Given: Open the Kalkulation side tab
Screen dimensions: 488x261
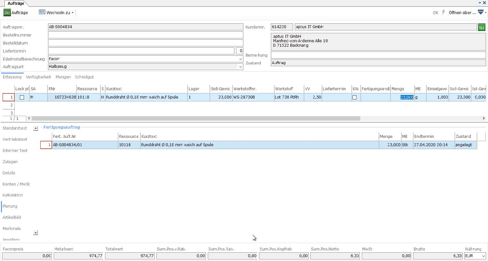Looking at the screenshot, I should point(12,195).
